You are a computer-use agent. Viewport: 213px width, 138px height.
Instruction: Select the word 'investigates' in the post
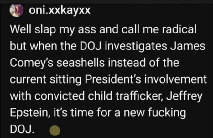coord(136,47)
